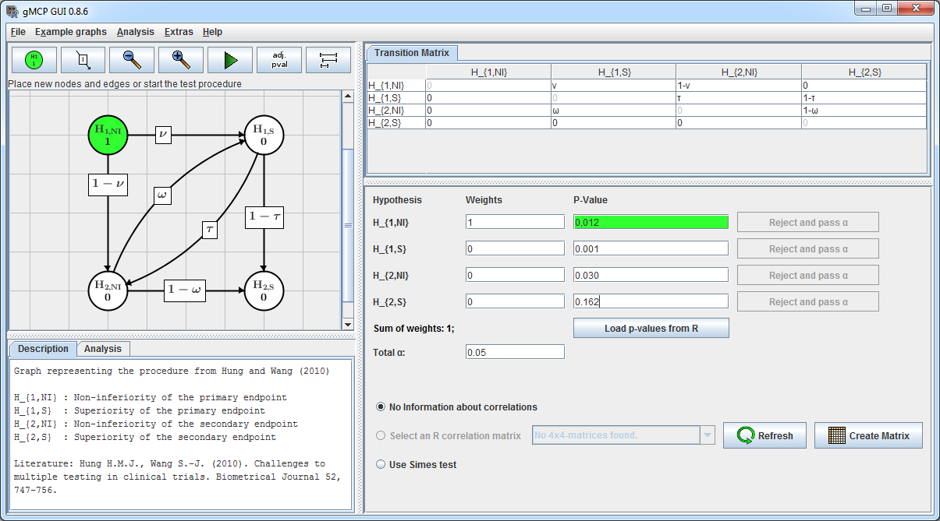The width and height of the screenshot is (940, 521).
Task: Switch to the Analysis tab
Action: tap(103, 349)
